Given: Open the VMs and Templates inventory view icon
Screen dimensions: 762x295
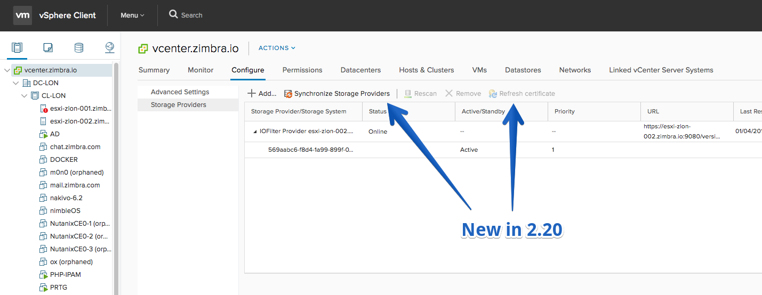Looking at the screenshot, I should 48,48.
